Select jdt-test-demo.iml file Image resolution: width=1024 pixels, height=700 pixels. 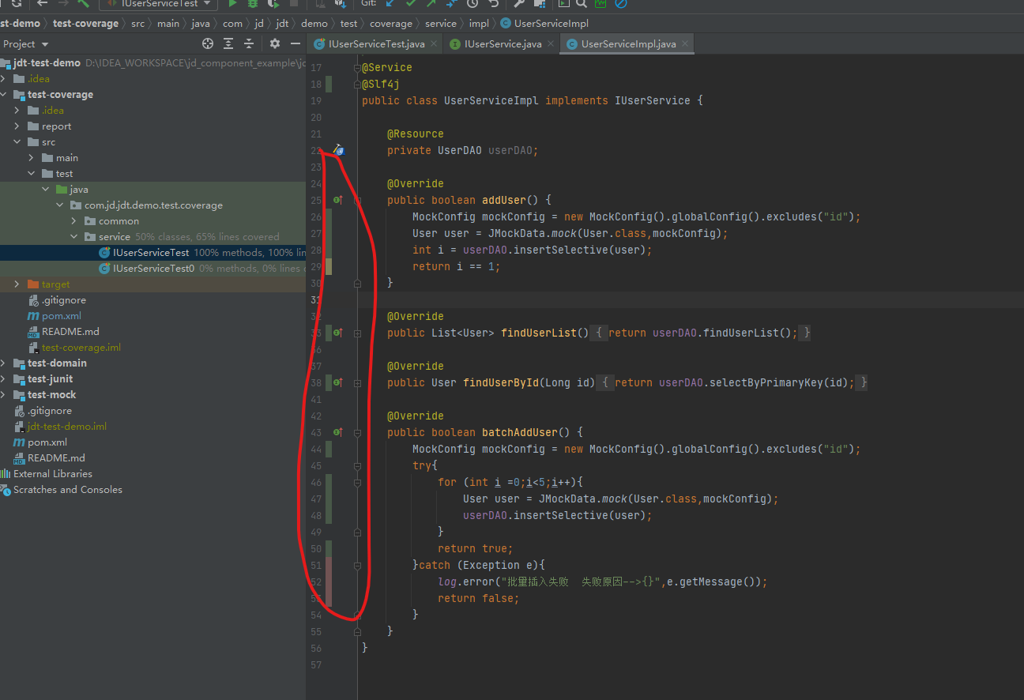67,427
